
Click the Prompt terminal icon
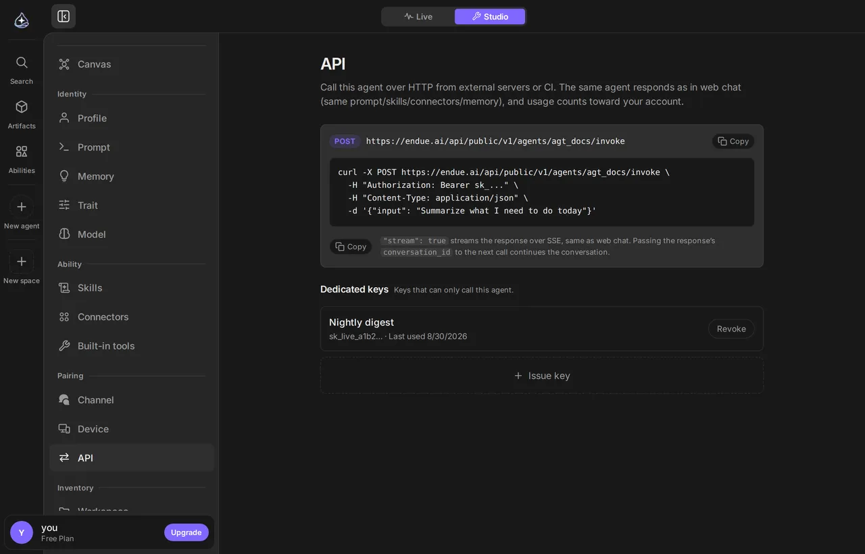64,147
